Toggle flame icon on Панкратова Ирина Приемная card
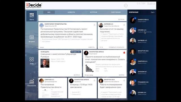Viewport: 181px width, 102px height. (94, 80)
